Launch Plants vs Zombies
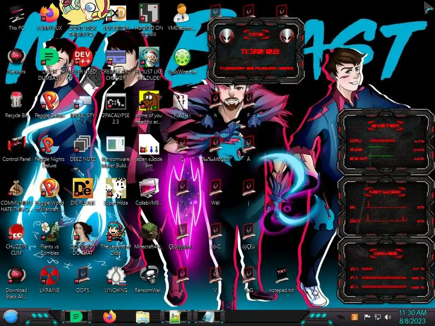The image size is (435, 326). tap(49, 239)
